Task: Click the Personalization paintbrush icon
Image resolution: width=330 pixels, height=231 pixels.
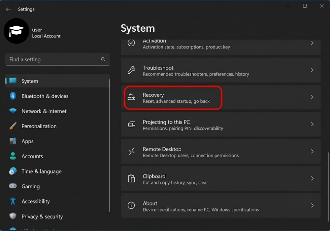Action: 13,126
